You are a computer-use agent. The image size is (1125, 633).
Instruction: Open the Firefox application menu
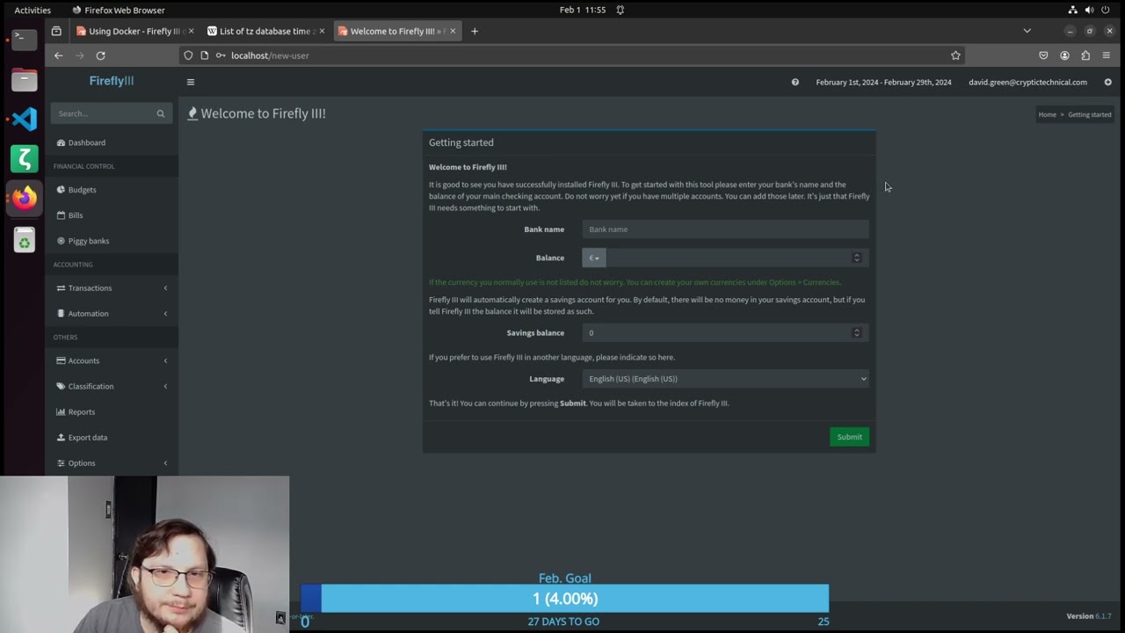click(1107, 55)
